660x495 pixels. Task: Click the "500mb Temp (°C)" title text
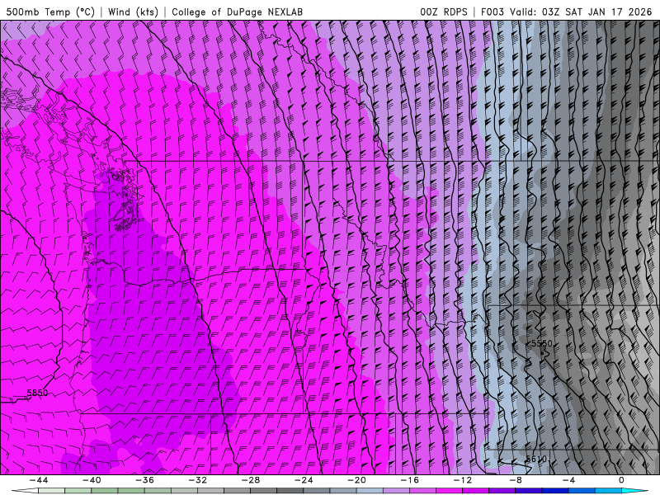coord(50,12)
